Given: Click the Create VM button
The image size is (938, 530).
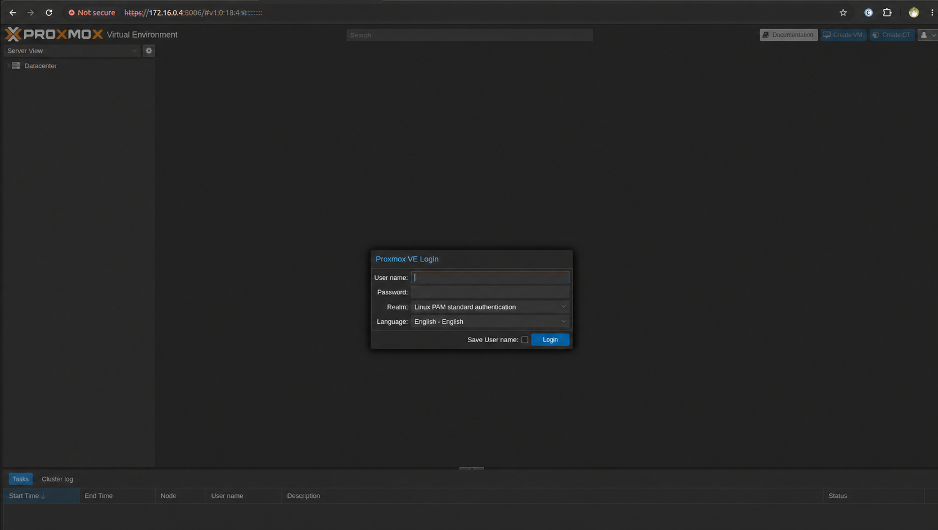Looking at the screenshot, I should tap(843, 35).
